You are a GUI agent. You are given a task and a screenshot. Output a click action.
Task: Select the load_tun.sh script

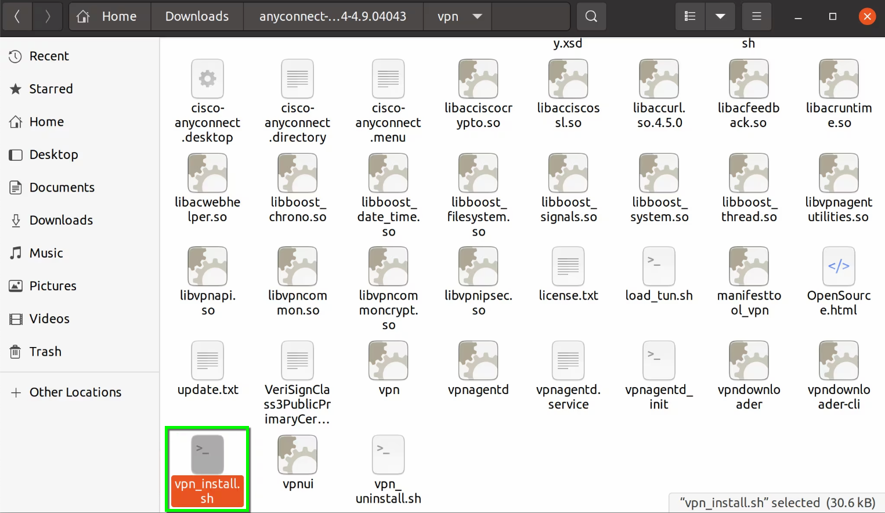pos(659,267)
